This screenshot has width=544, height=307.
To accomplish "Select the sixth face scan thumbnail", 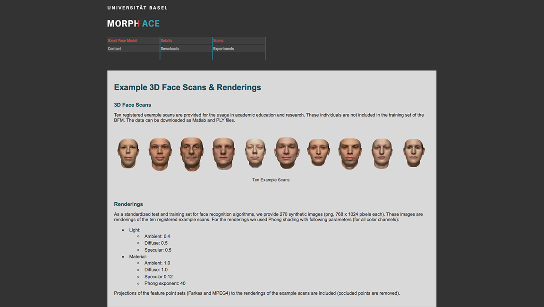I will click(x=287, y=153).
